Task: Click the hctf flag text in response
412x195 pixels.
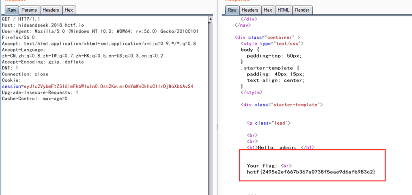Action: (311, 172)
